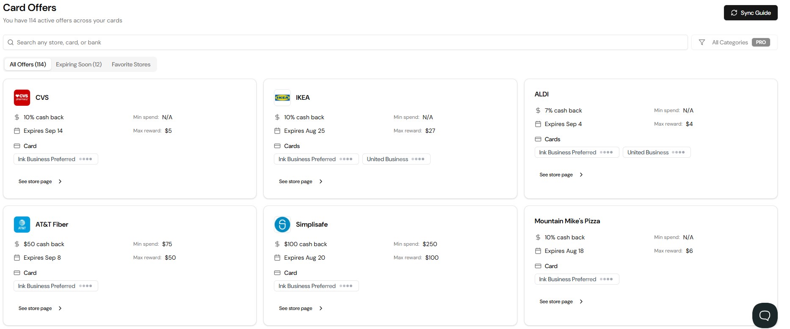This screenshot has height=329, width=790.
Task: Switch to Favorite Stores tab
Action: (x=131, y=64)
